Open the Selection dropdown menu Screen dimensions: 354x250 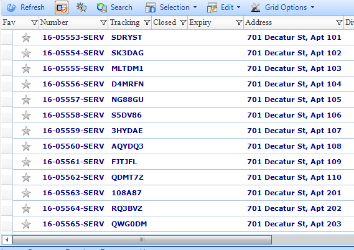click(x=171, y=7)
